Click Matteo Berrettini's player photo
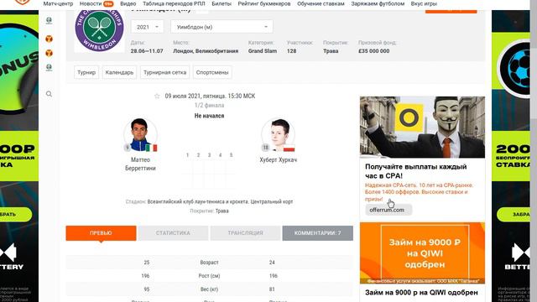Screen dimensions: 537x302 pyautogui.click(x=140, y=135)
